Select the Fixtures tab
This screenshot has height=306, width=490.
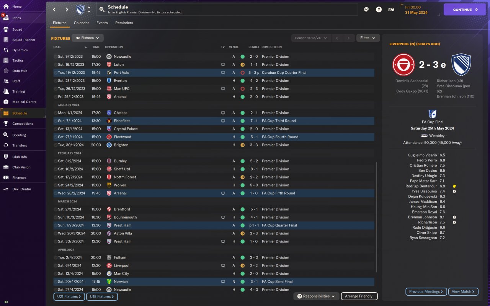[60, 23]
